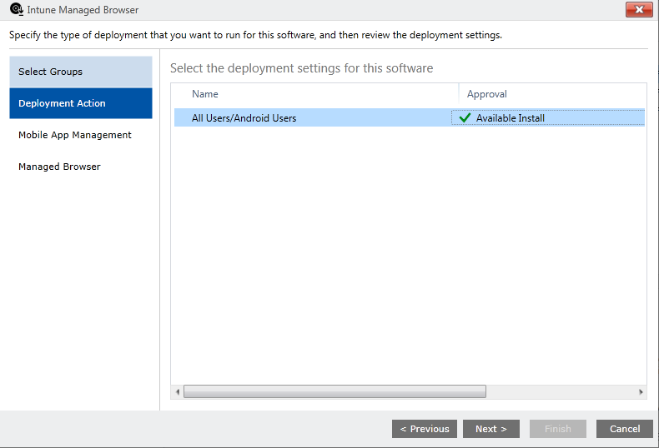Click the horizontal scrollbar's left arrow
This screenshot has width=659, height=448.
pyautogui.click(x=178, y=391)
